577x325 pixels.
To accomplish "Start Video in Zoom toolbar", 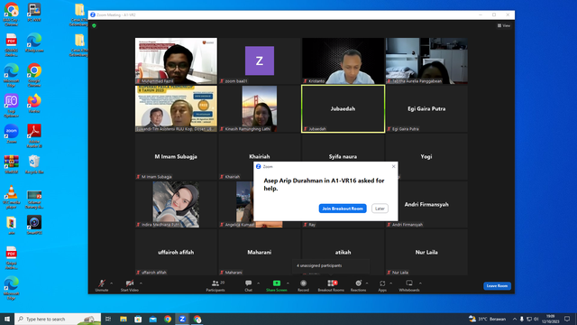I will tap(130, 285).
